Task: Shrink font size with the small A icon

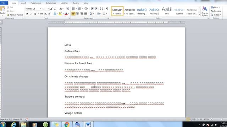Action: [55, 9]
